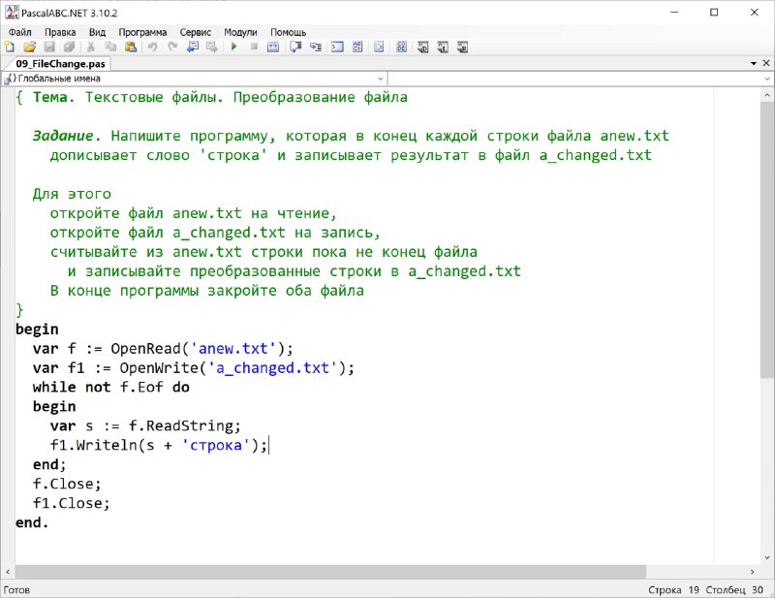Click the vertical scrollbar up arrow

coord(767,95)
